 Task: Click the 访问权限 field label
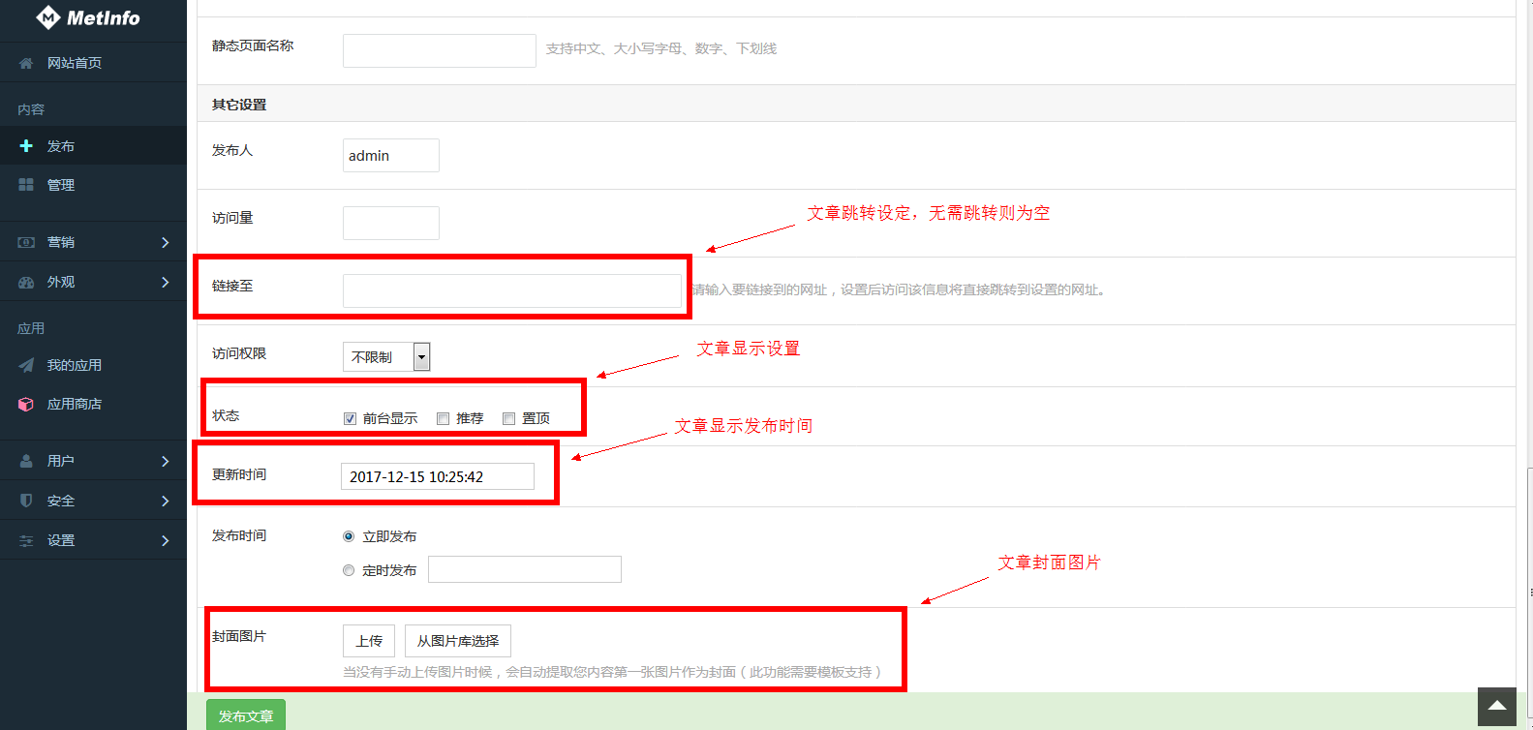239,353
